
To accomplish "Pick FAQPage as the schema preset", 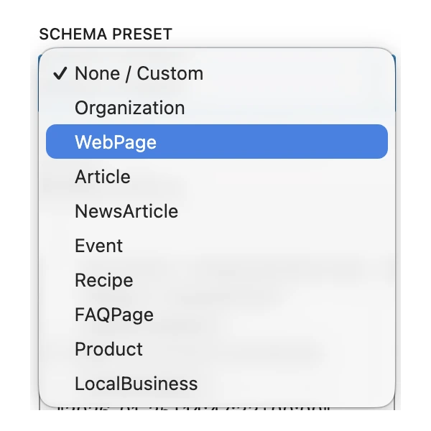I will pyautogui.click(x=114, y=315).
